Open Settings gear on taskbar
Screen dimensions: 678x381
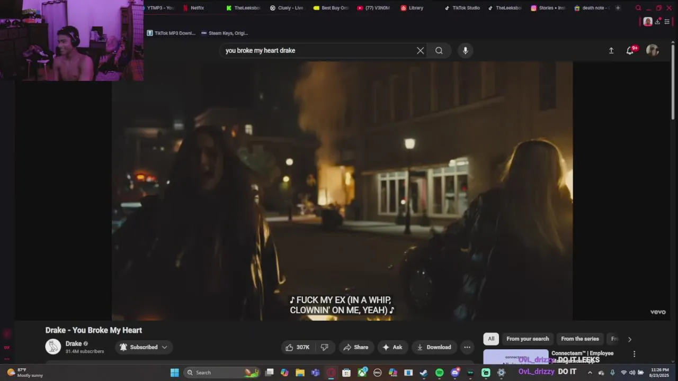[501, 373]
